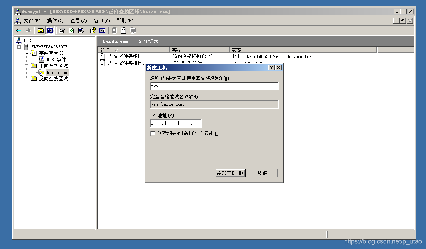Click the DNS root node icon in tree
Viewport: 426px width, 249px height.
pos(19,40)
